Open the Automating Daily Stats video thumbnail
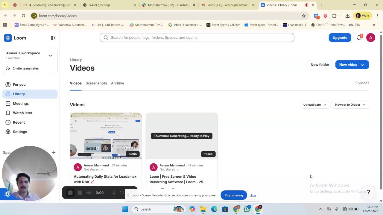The image size is (383, 215). 106,136
